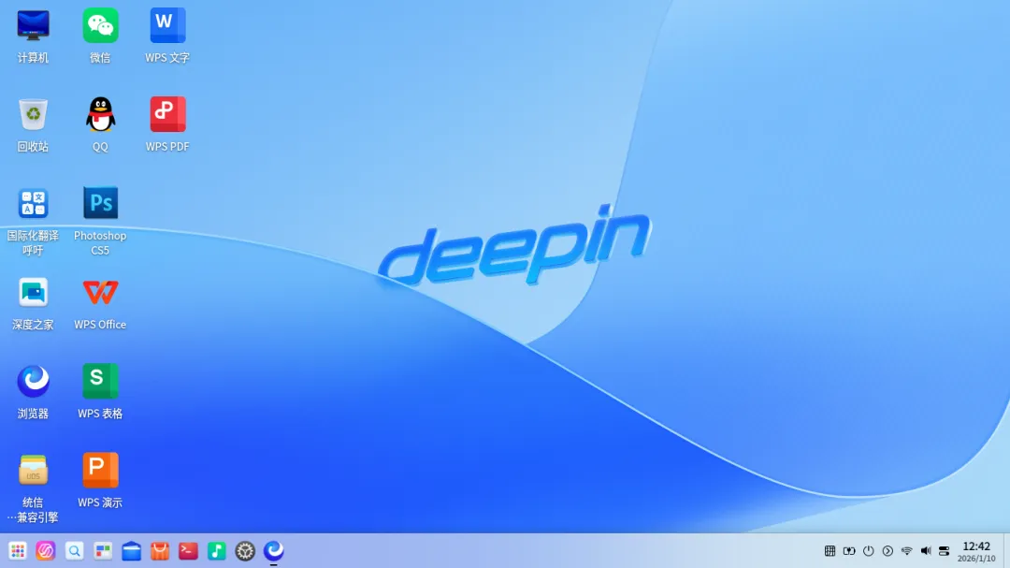Click the QQ penguin desktop icon

pyautogui.click(x=100, y=124)
